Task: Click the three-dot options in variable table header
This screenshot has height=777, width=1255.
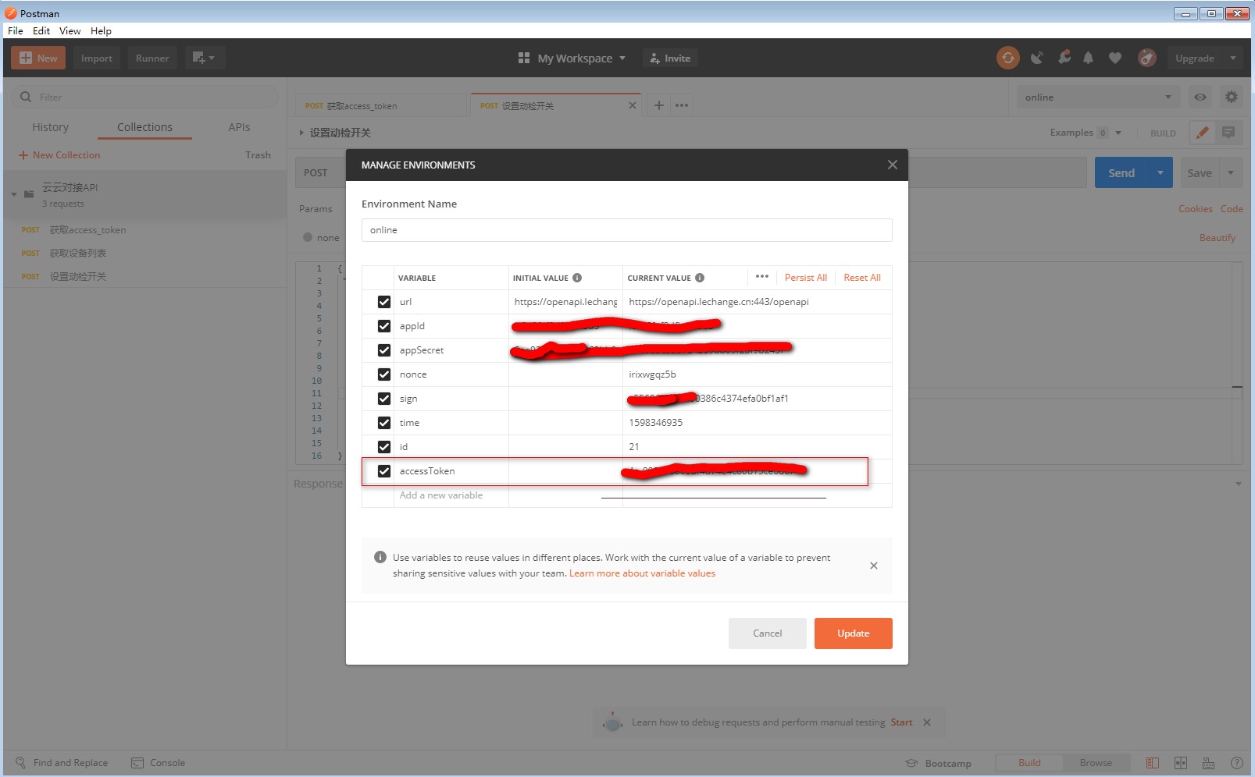Action: [762, 277]
